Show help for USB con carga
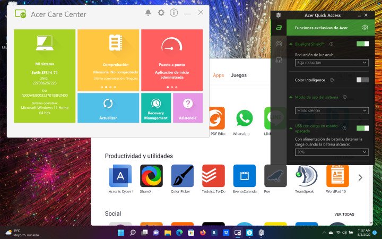 (344, 128)
